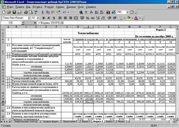Open Print Preview from the toolbar
Image resolution: width=179 pixels, height=128 pixels.
pyautogui.click(x=31, y=12)
